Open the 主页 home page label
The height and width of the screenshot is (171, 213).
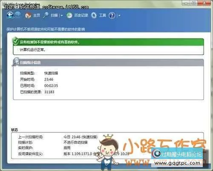37,15
